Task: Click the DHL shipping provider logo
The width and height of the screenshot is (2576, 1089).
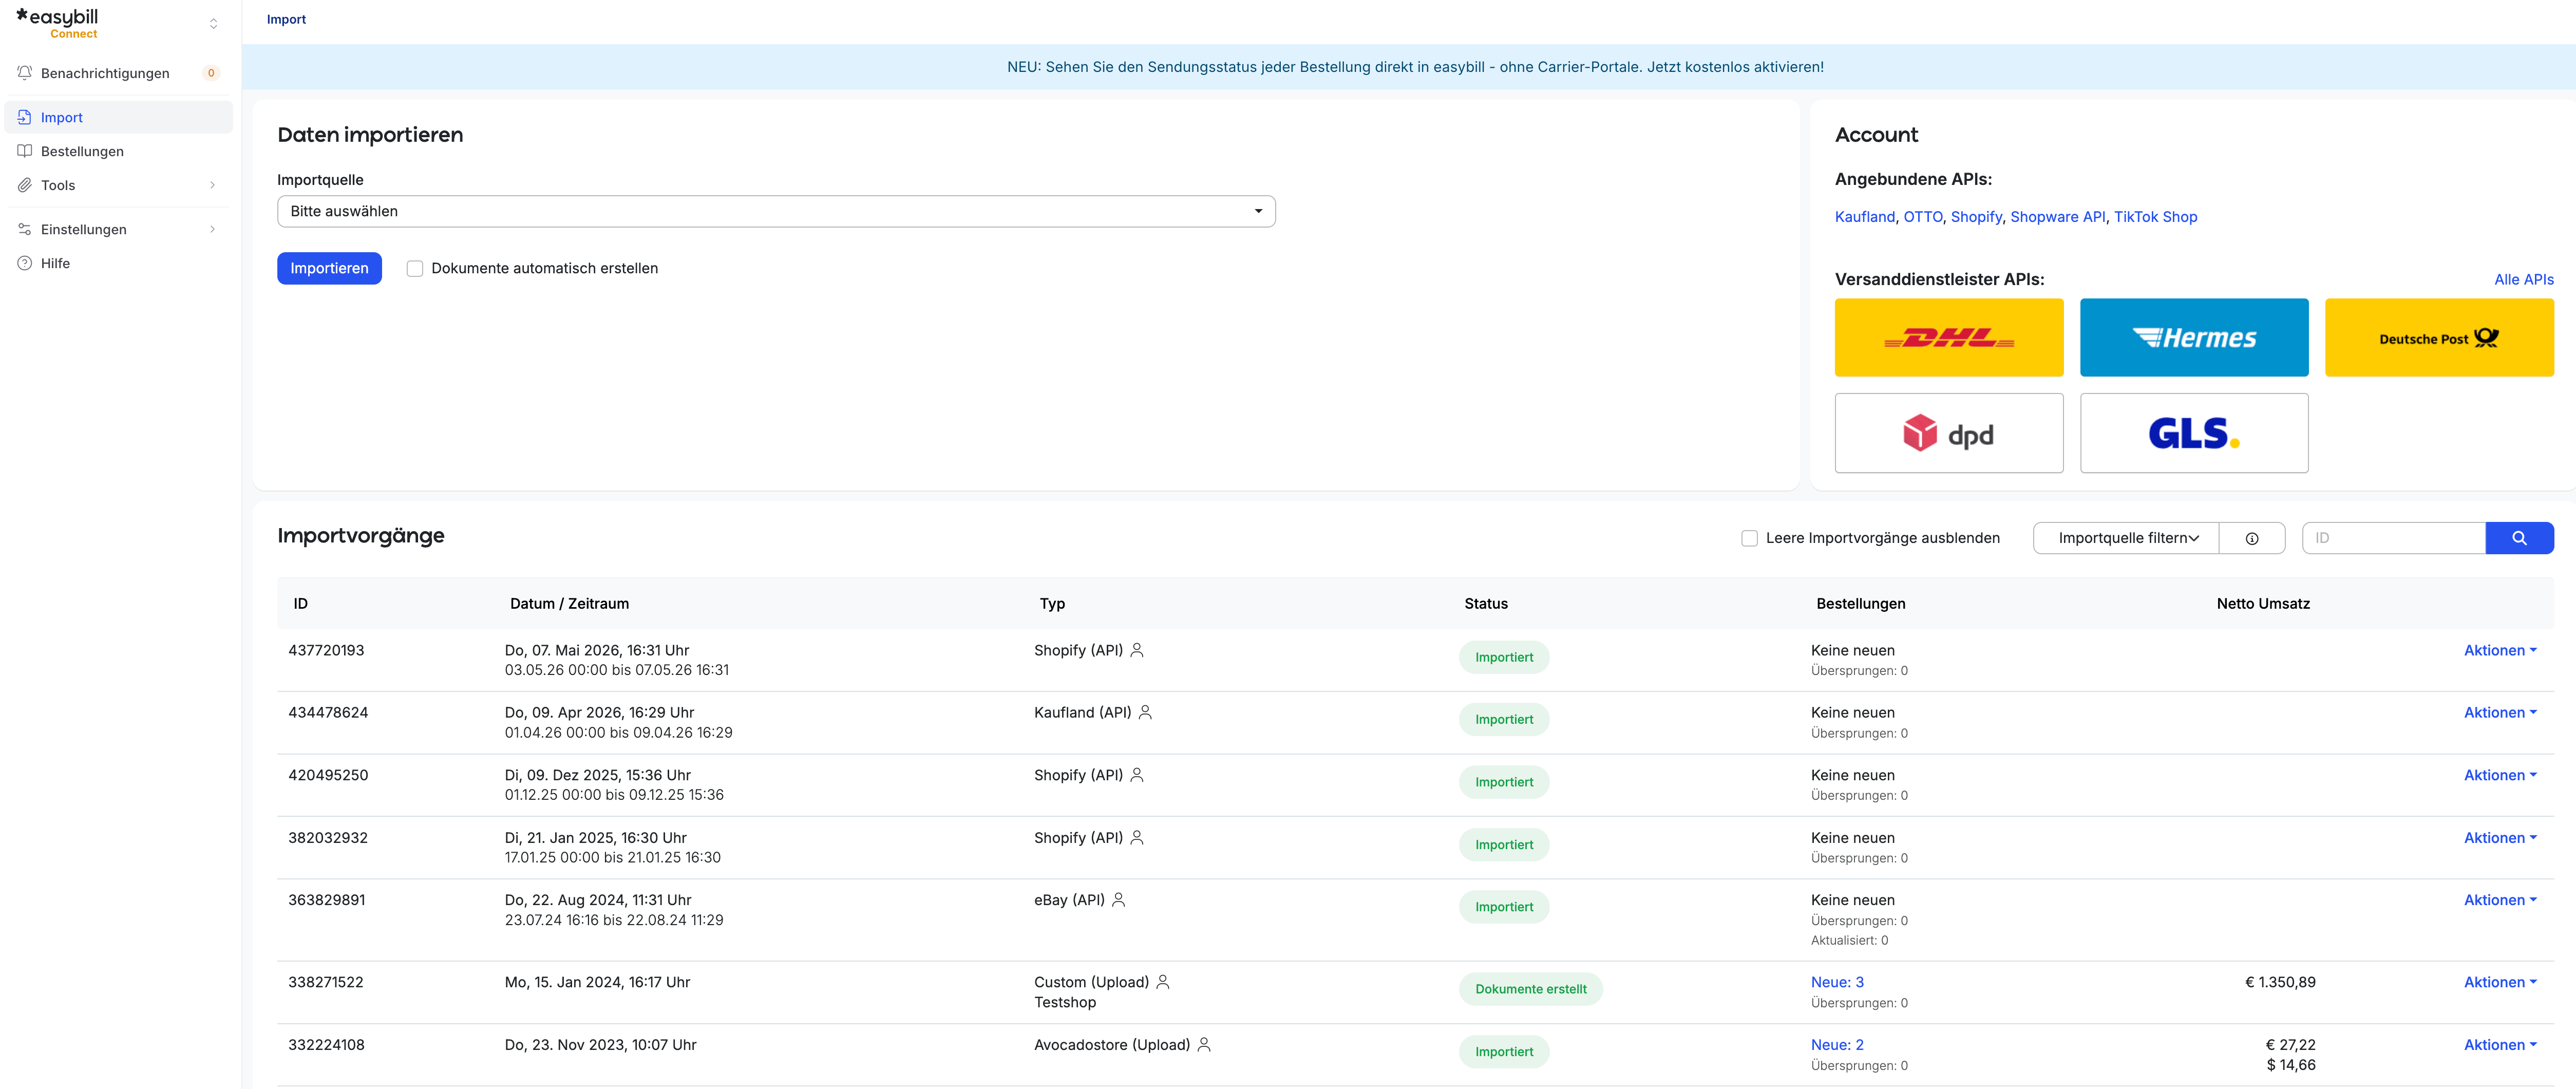Action: point(1948,337)
